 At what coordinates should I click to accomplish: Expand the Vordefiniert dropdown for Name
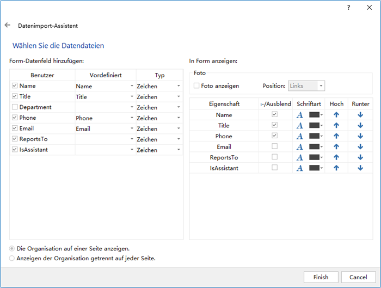132,86
